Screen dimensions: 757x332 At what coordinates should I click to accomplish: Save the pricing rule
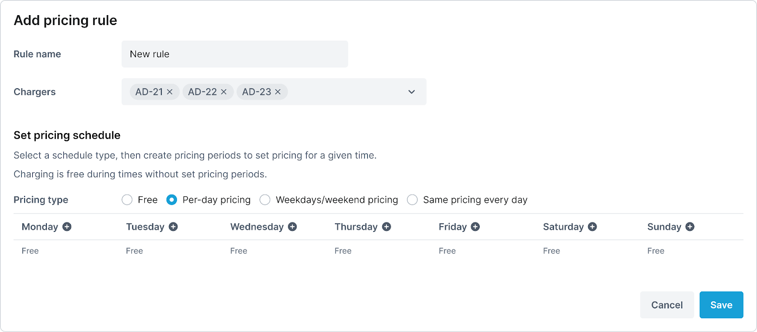pos(721,305)
